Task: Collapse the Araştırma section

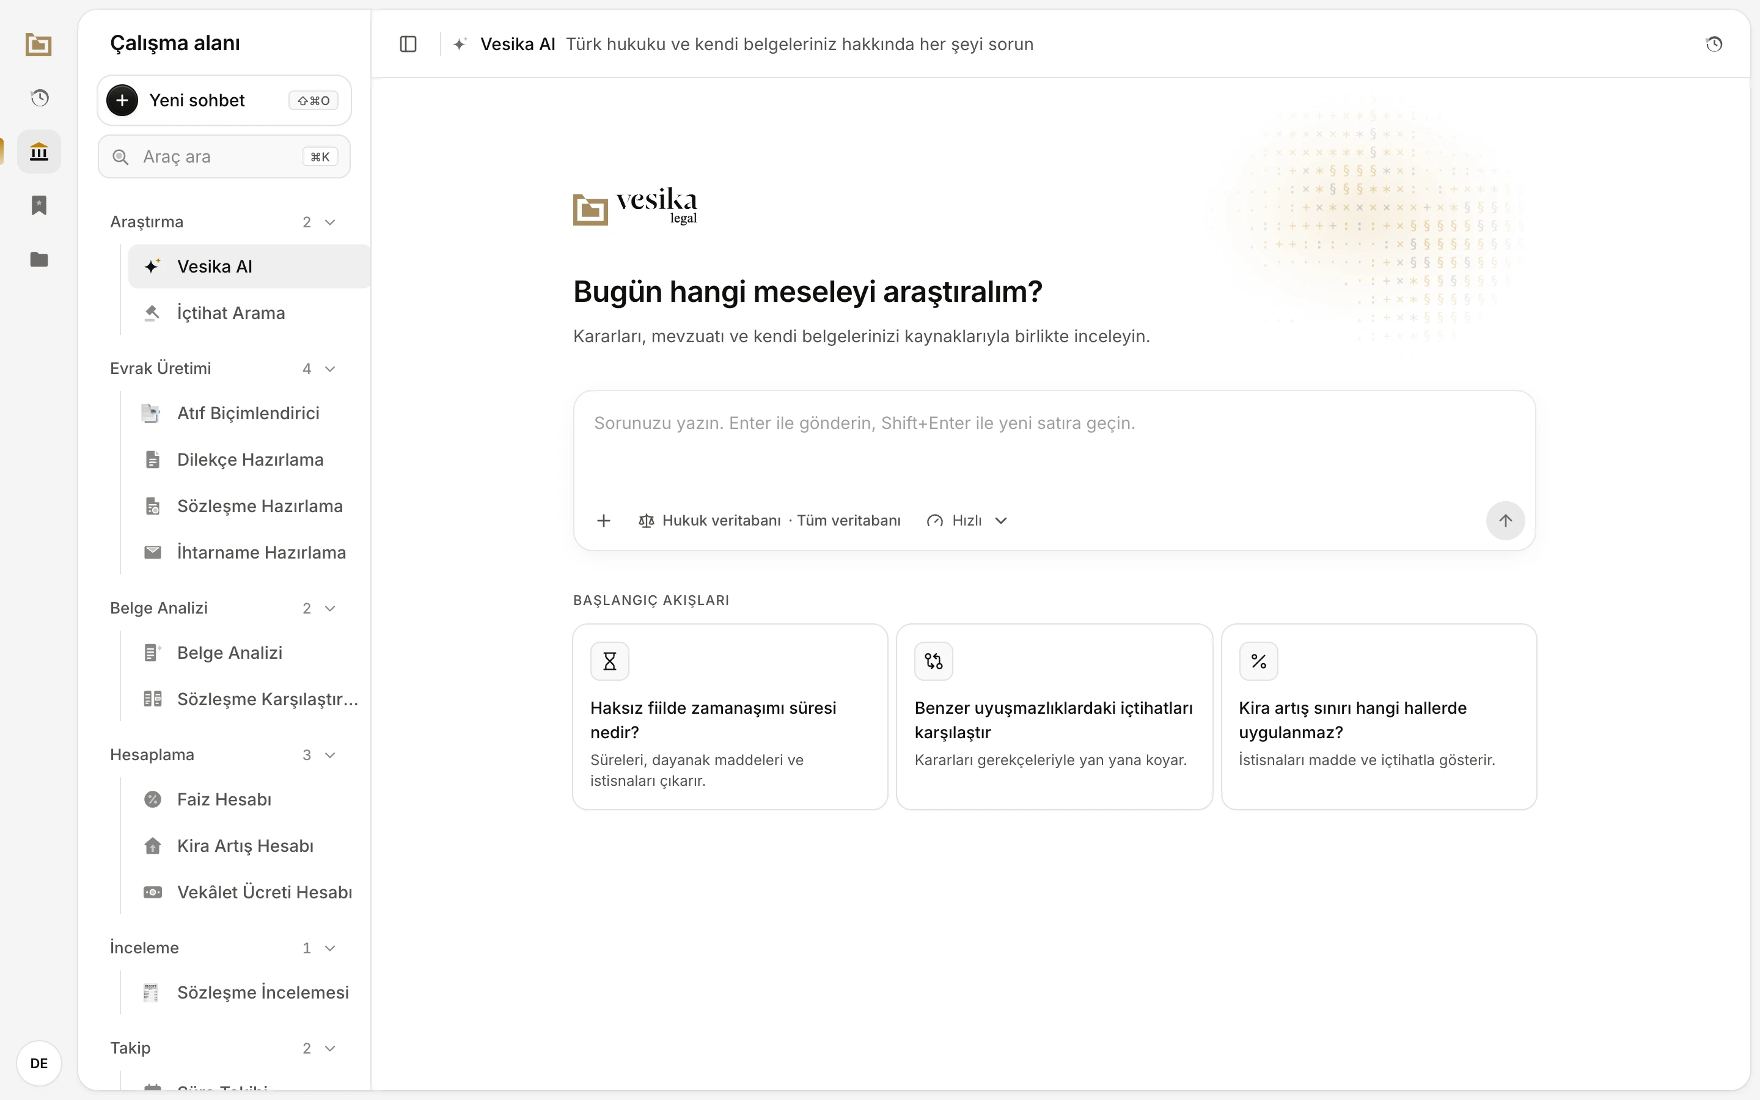Action: point(330,222)
